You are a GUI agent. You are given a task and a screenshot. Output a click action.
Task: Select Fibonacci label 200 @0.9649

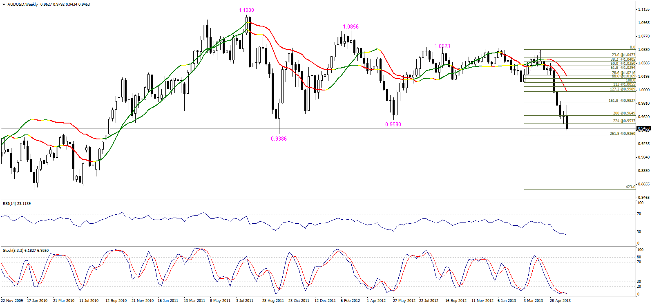coord(624,113)
